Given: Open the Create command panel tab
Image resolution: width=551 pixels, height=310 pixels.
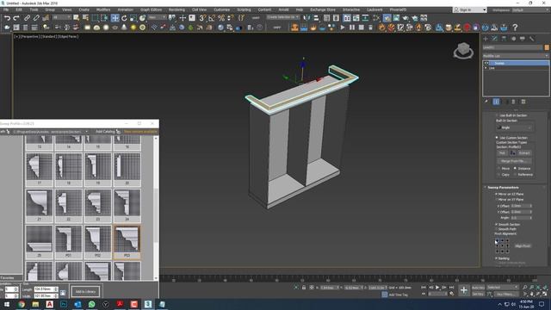Looking at the screenshot, I should coord(486,39).
